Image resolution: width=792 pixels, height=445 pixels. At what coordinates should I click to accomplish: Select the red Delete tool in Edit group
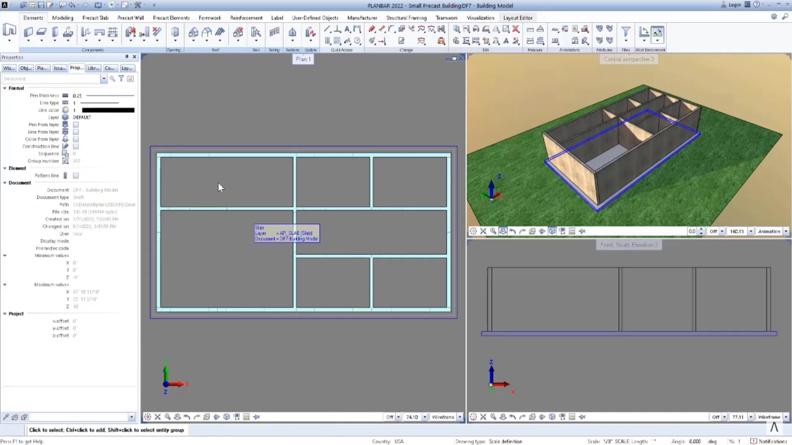pyautogui.click(x=516, y=29)
